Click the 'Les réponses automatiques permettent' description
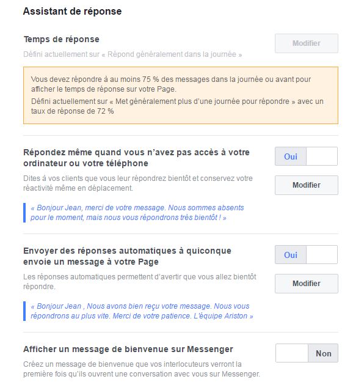 tap(140, 282)
